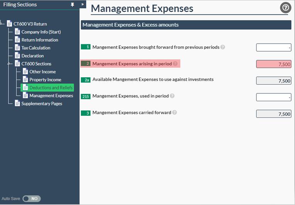The height and width of the screenshot is (205, 295).
Task: Show help for expenses arising in period
Action: (x=175, y=64)
